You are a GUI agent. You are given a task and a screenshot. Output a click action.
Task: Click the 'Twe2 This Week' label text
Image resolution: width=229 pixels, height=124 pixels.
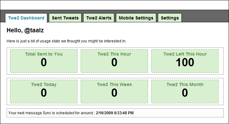(114, 84)
